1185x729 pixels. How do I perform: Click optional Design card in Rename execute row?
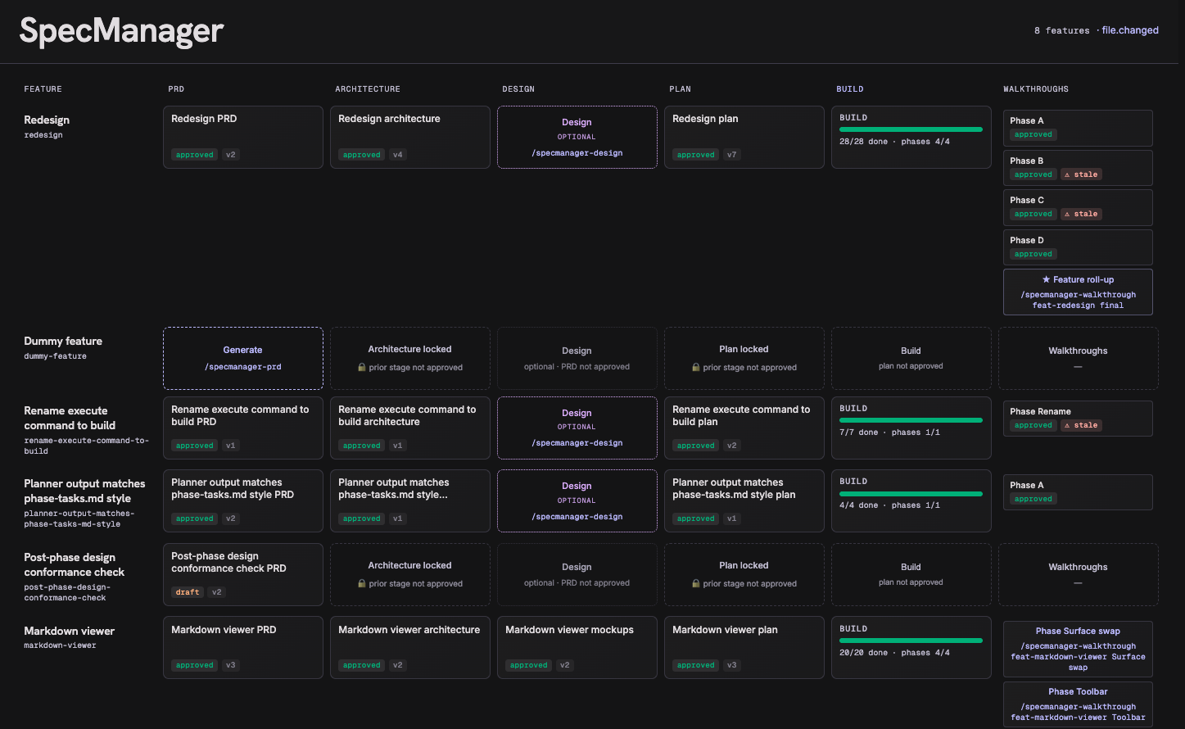pos(577,428)
